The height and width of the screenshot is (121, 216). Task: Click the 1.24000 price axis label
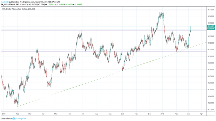tap(211, 96)
